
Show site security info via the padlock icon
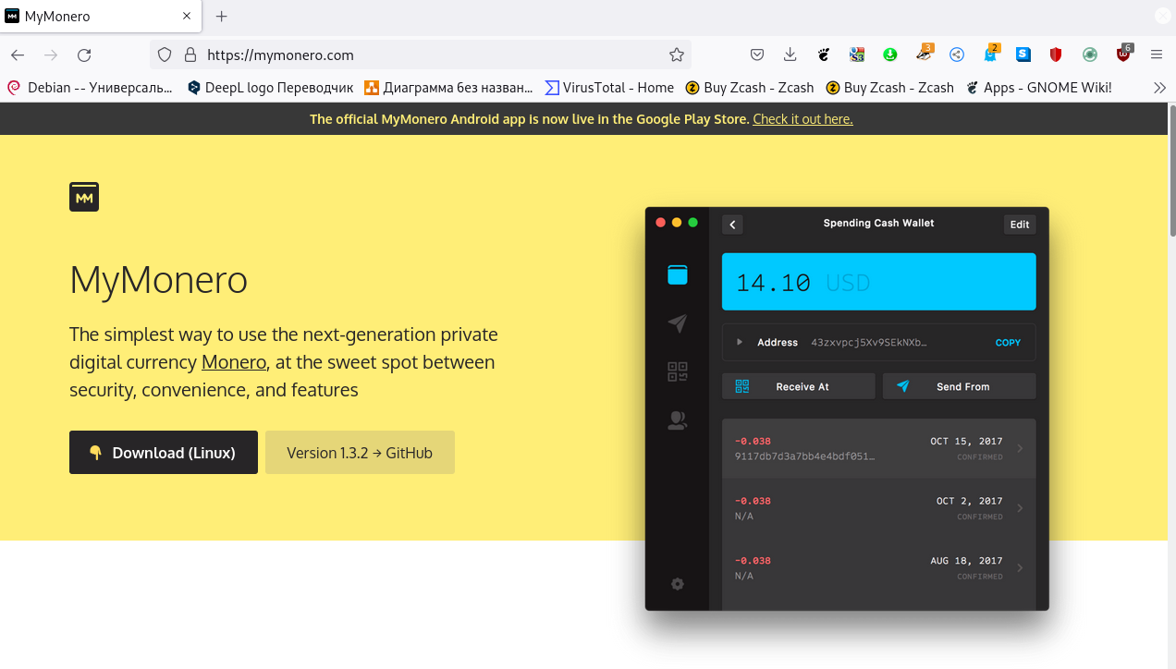[x=190, y=55]
